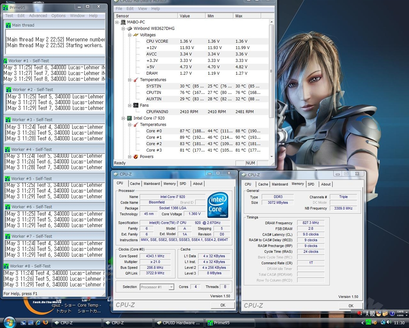Click the Worker #1 Self-Test window icon
The width and height of the screenshot is (409, 328).
click(6, 61)
